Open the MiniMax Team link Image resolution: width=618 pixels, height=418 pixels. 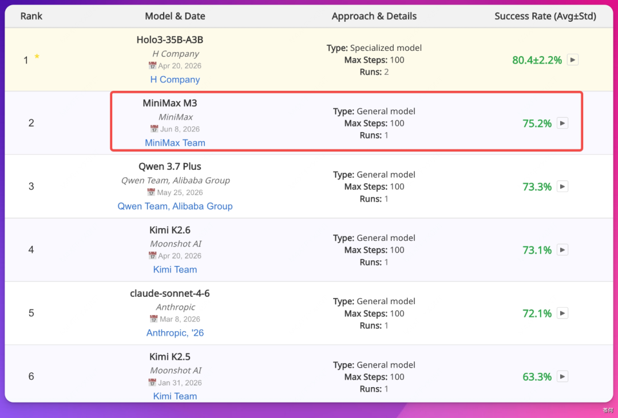tap(175, 143)
